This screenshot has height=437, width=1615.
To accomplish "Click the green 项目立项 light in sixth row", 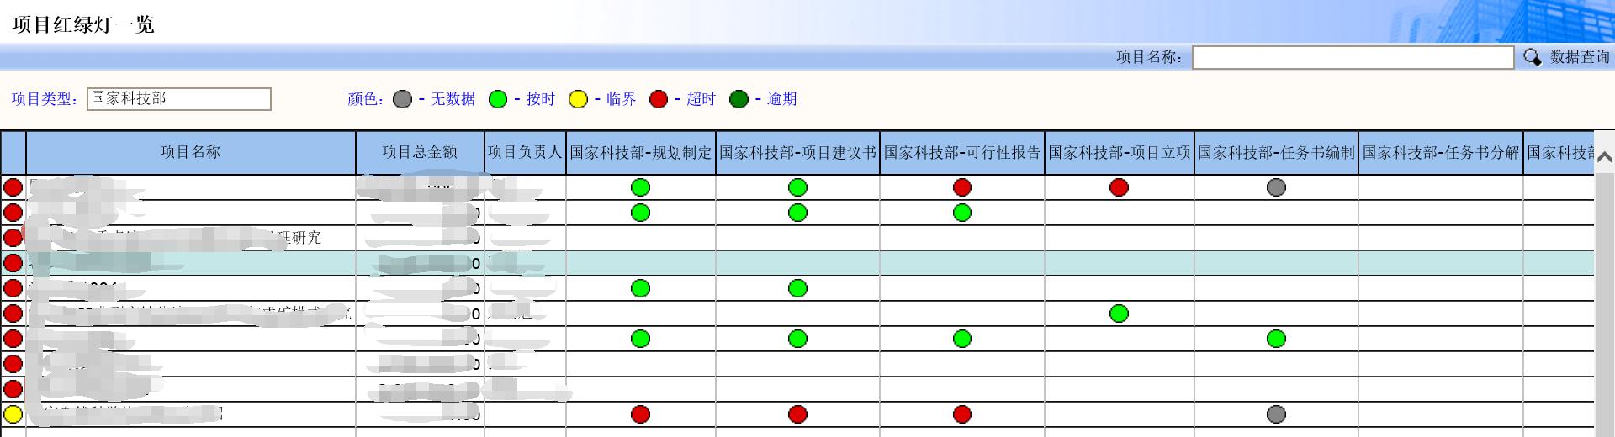I will coord(1119,313).
